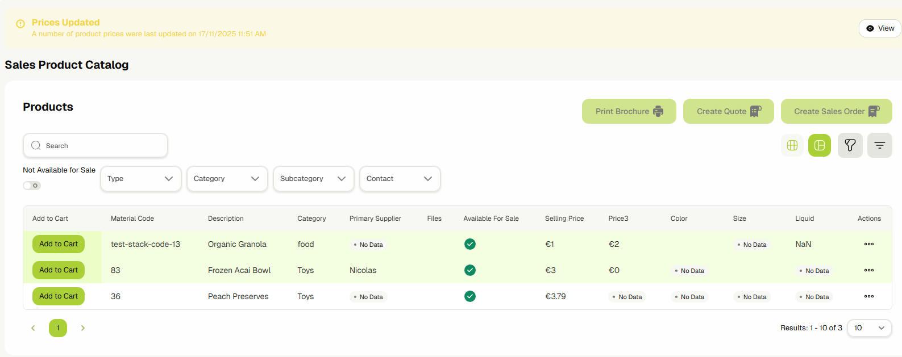The height and width of the screenshot is (357, 902).
Task: Open actions menu for Frozen Acai Bowl
Action: [869, 270]
